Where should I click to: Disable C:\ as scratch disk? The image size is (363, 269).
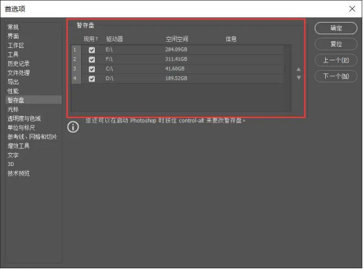point(92,69)
